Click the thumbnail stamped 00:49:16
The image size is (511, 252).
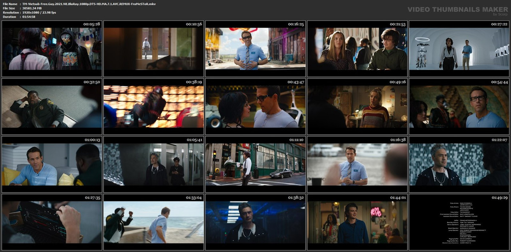click(357, 106)
